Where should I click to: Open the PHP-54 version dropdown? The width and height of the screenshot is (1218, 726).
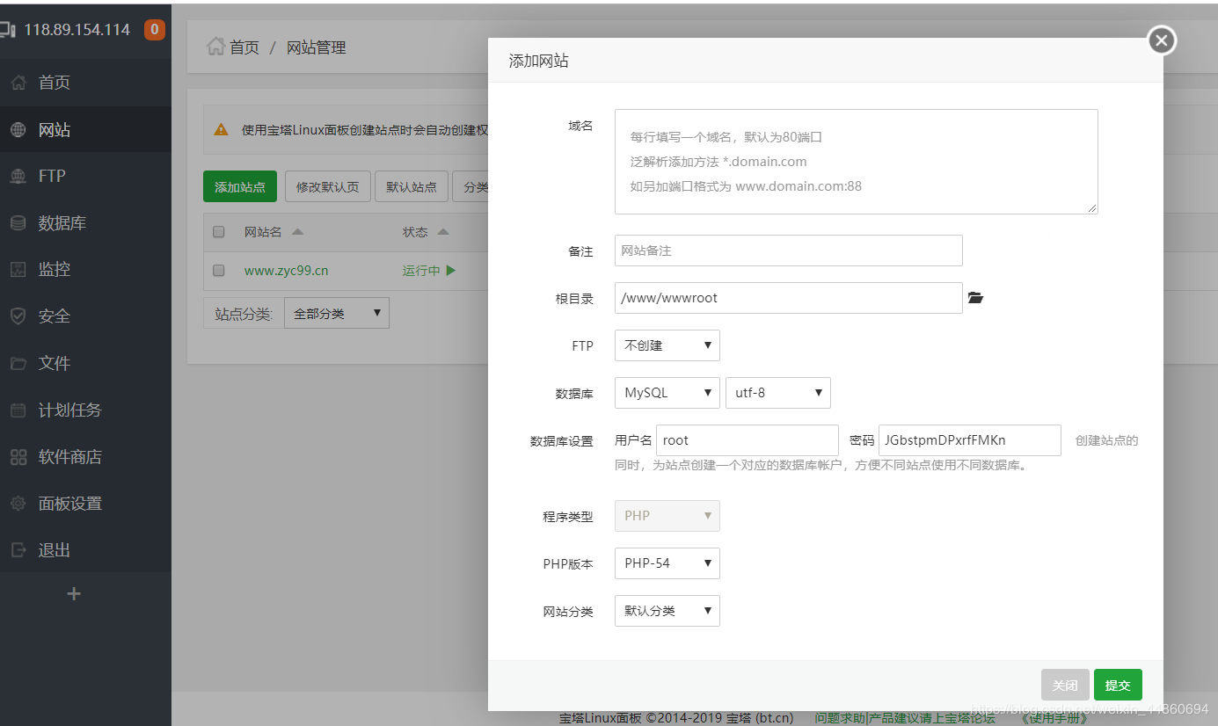click(x=667, y=563)
